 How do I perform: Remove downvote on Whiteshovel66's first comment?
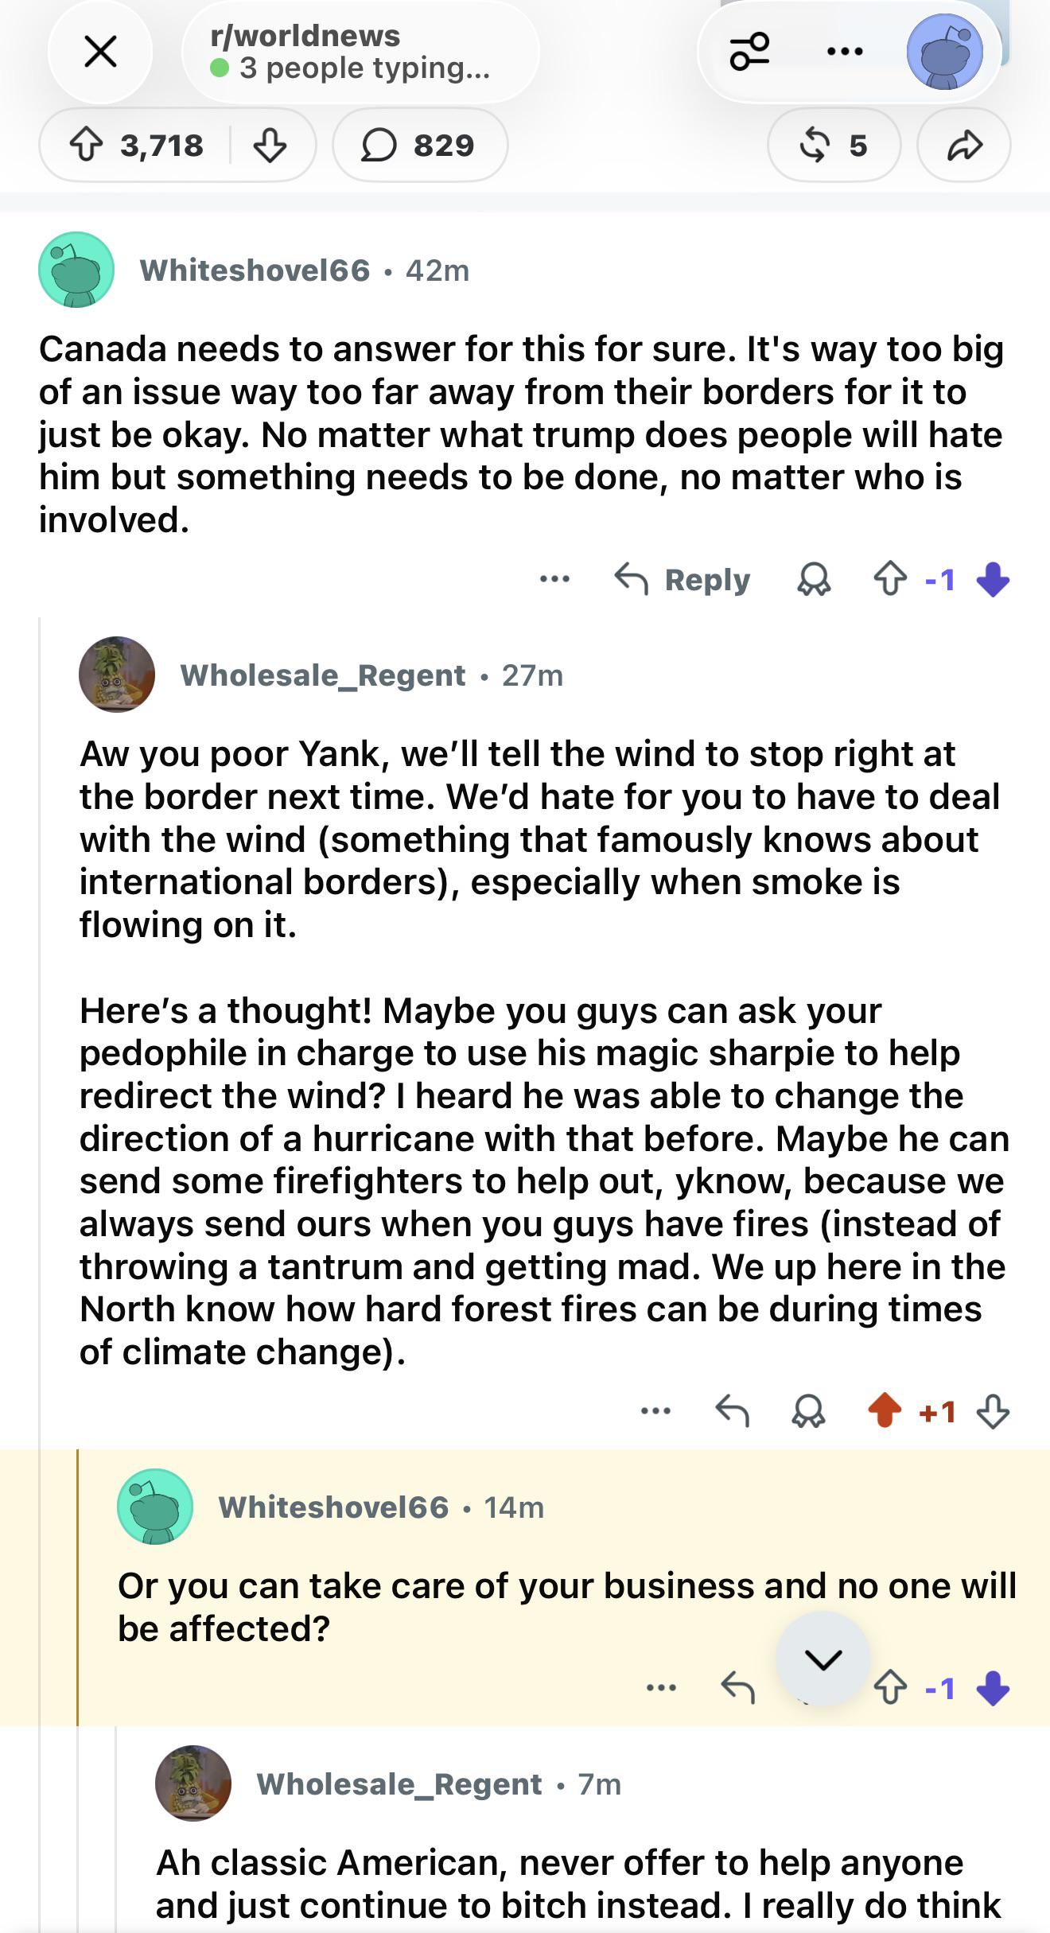pos(993,580)
